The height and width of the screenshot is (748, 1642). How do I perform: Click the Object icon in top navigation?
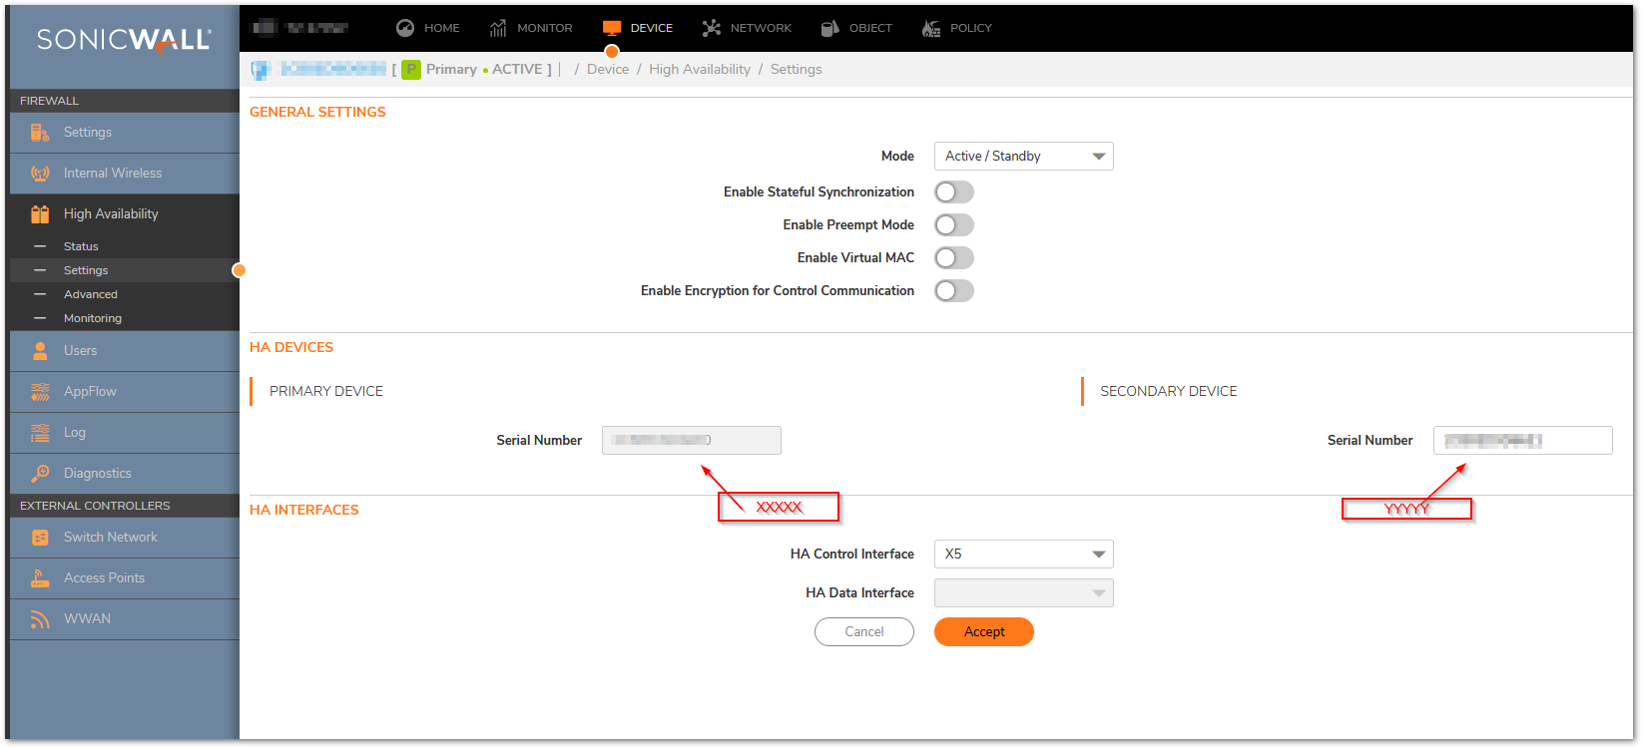[829, 28]
